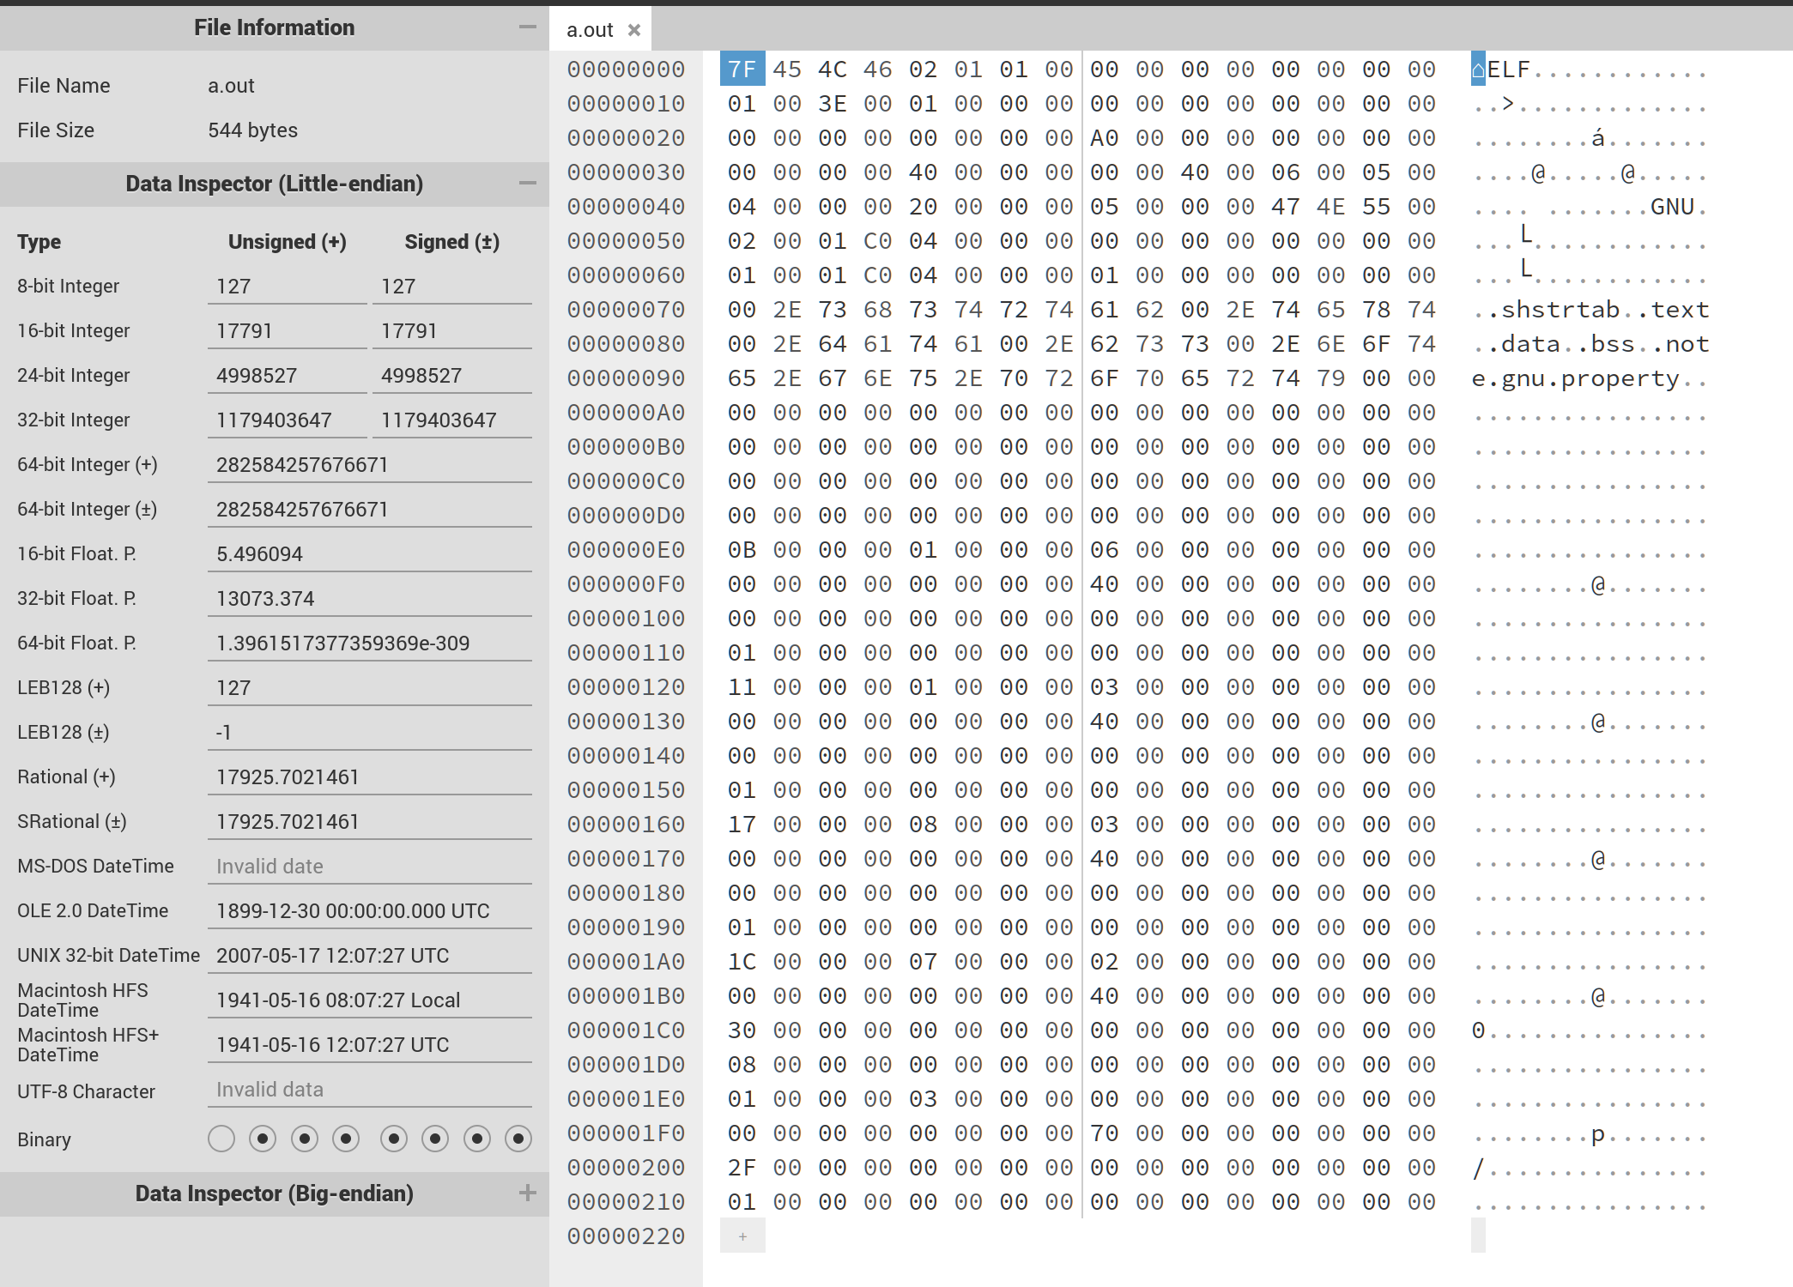Toggle the fourth binary bit
The image size is (1793, 1287).
pyautogui.click(x=346, y=1139)
